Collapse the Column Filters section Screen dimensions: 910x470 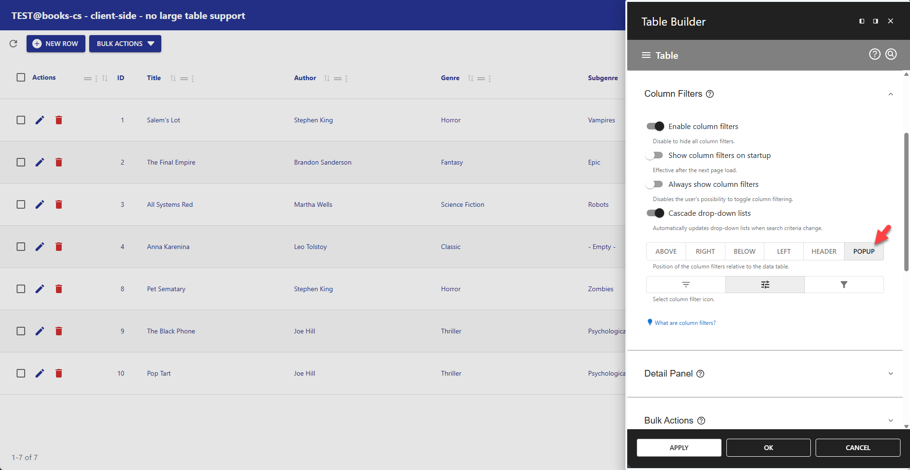(891, 94)
